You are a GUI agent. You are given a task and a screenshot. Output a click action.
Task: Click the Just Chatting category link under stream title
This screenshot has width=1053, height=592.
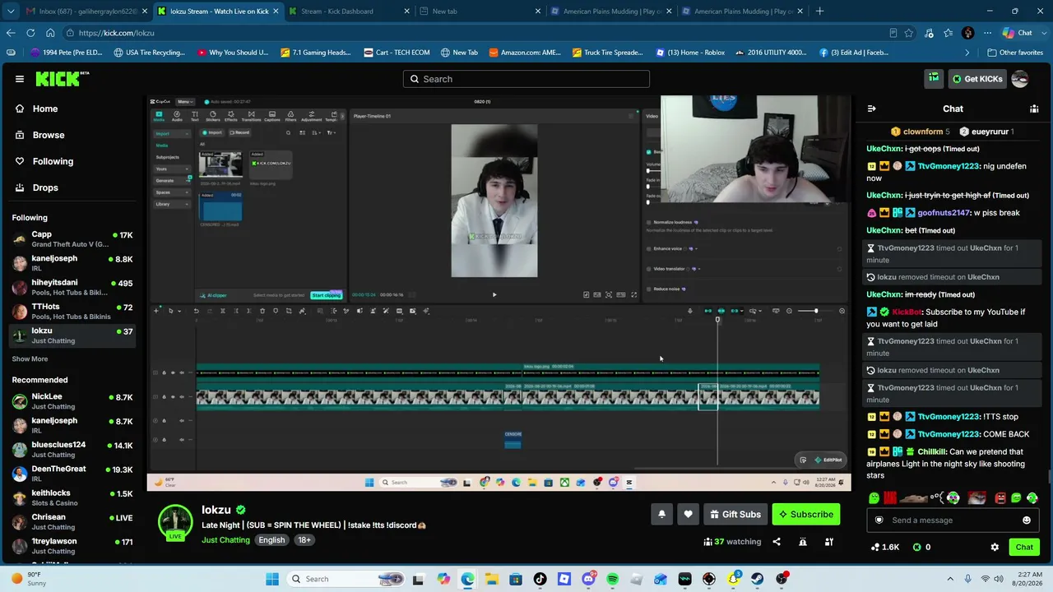coord(225,540)
